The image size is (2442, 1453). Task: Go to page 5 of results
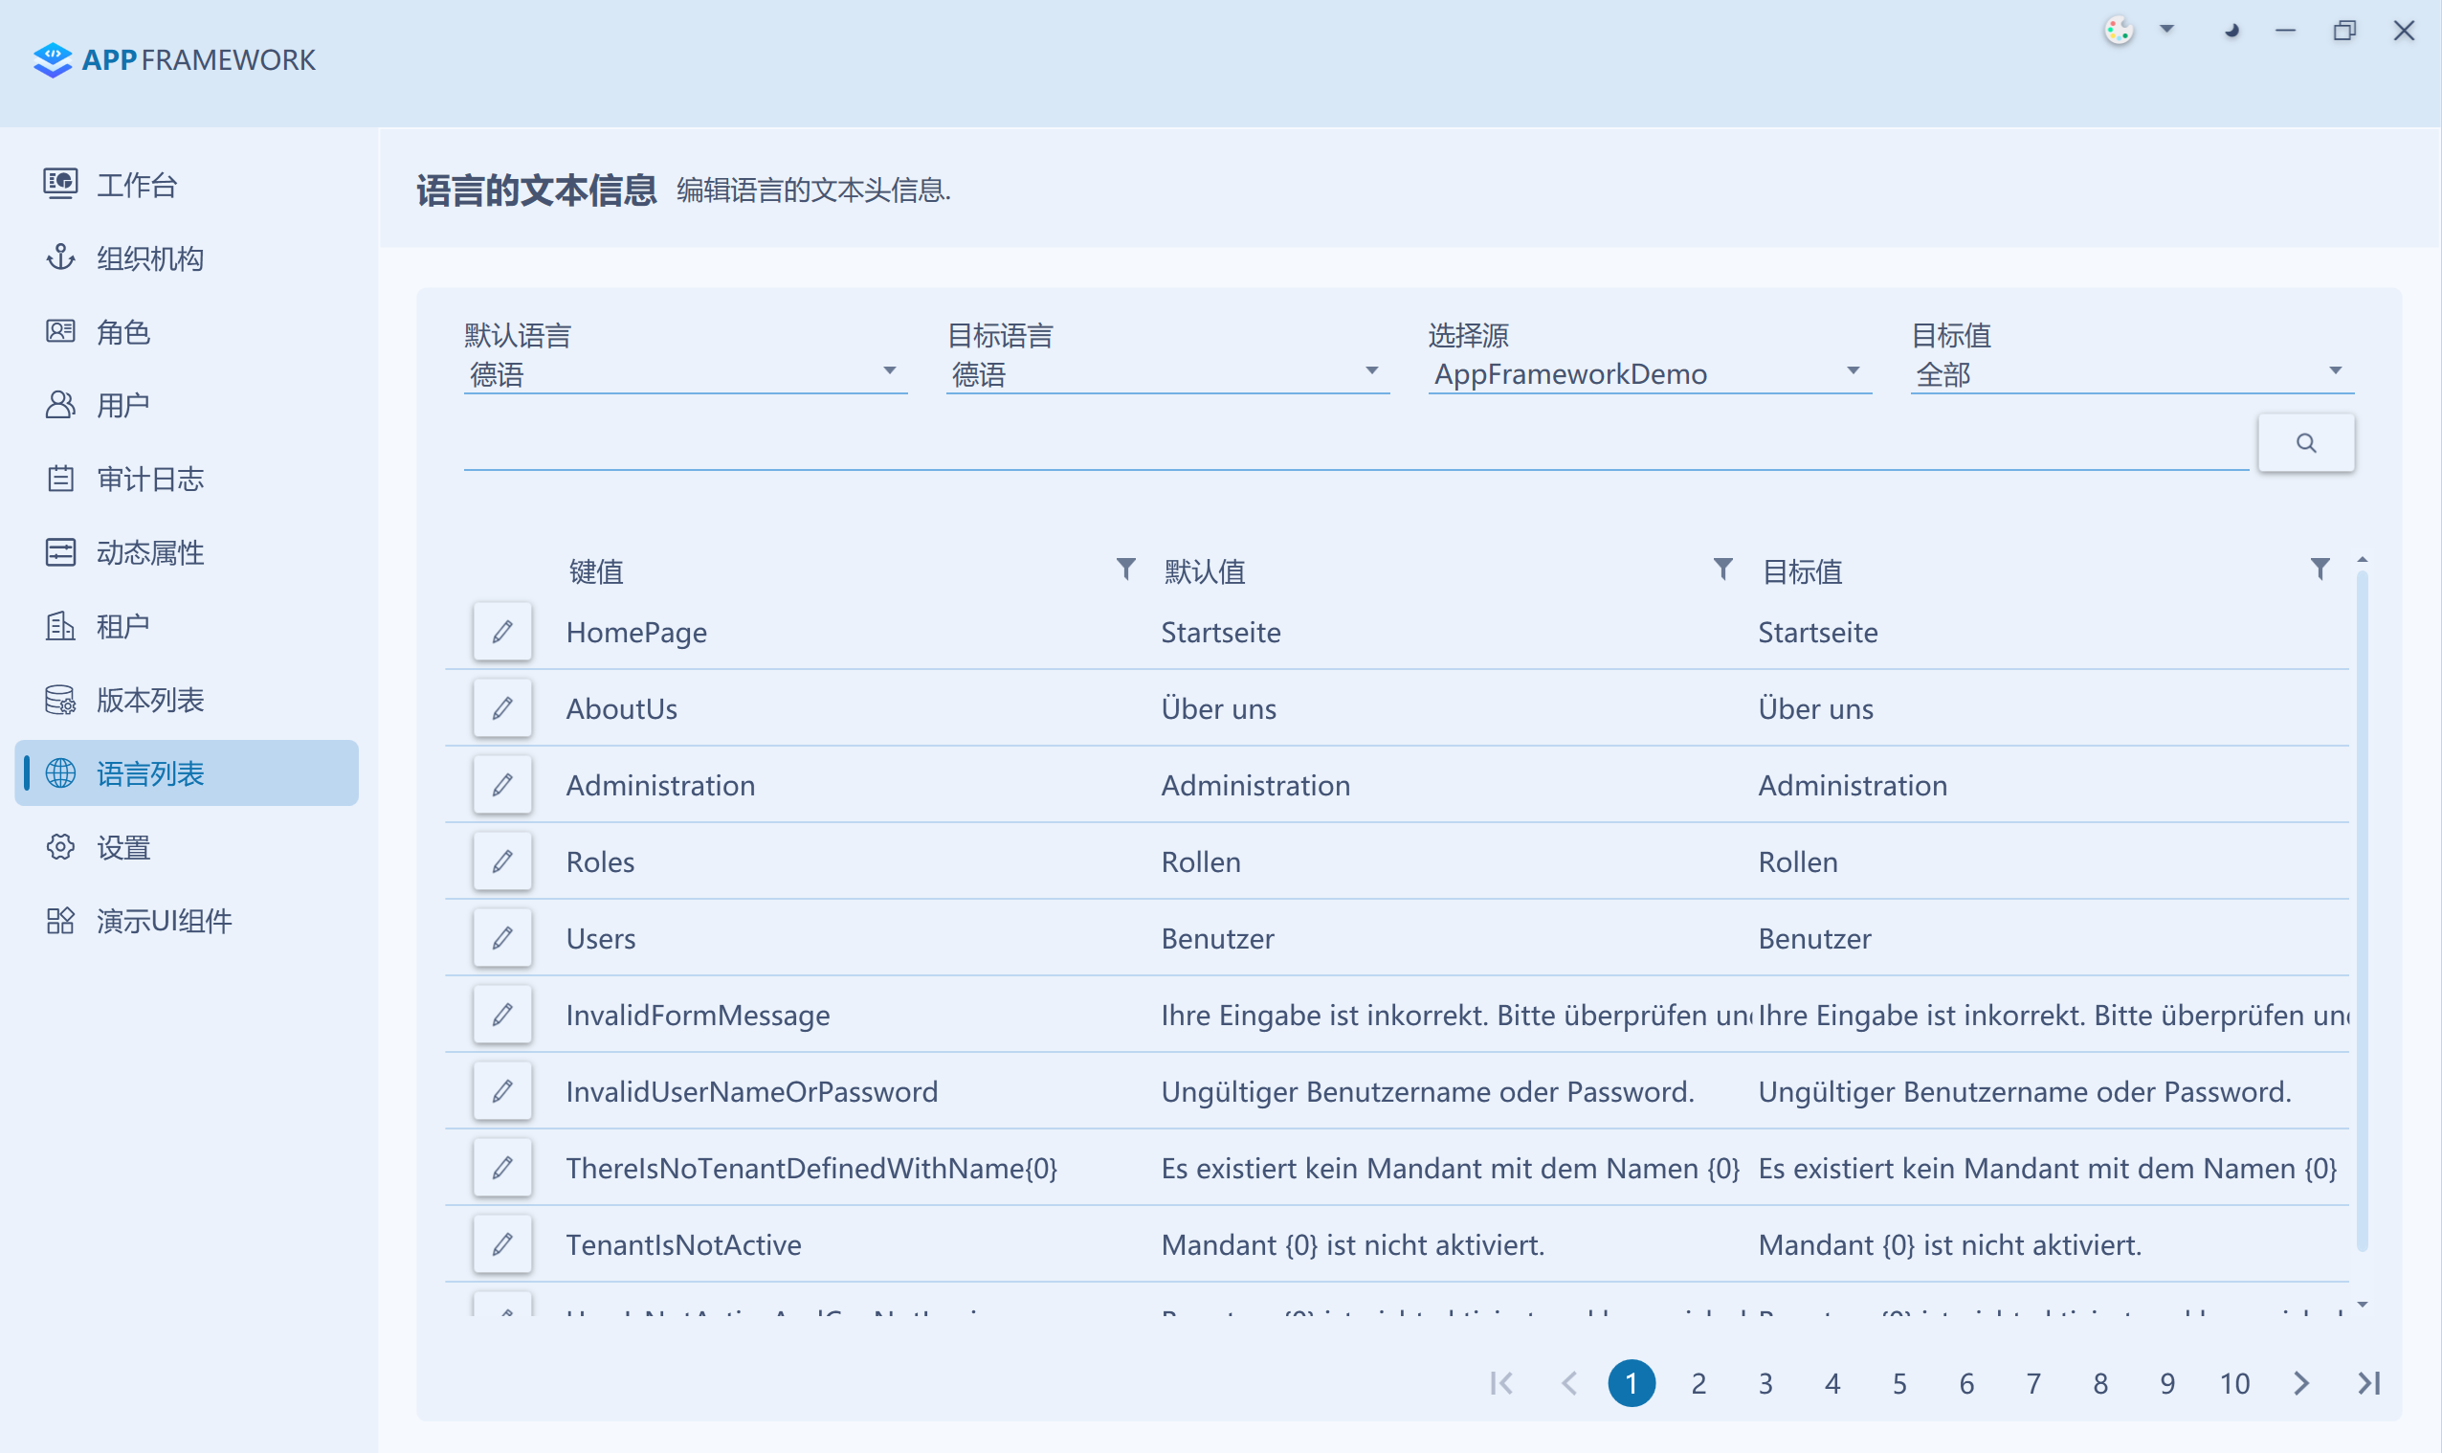(x=1898, y=1383)
